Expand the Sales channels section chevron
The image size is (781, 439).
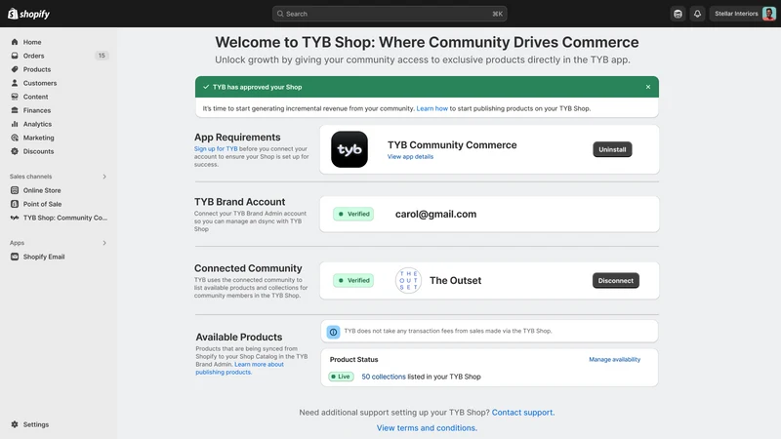tap(104, 177)
